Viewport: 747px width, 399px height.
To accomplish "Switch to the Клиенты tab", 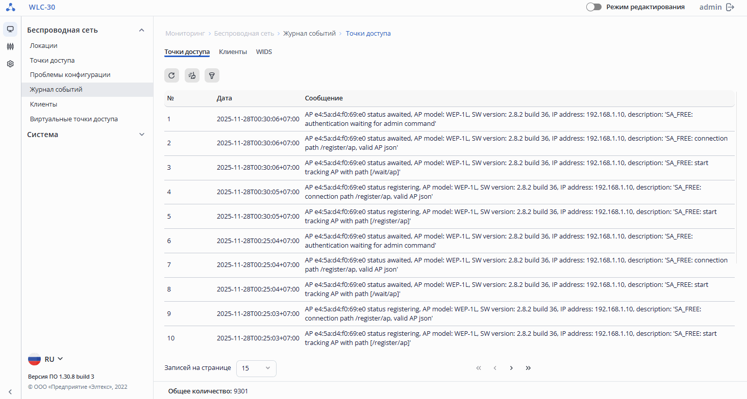I will point(233,52).
